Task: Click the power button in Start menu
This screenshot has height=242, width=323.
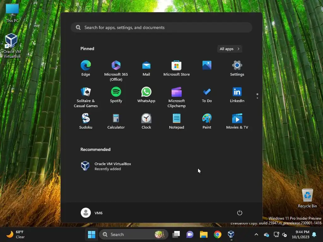Action: coord(240,213)
